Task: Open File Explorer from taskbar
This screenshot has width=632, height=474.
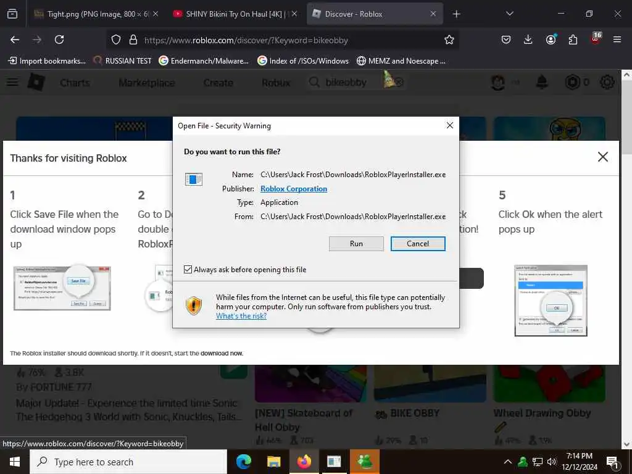Action: (x=273, y=462)
